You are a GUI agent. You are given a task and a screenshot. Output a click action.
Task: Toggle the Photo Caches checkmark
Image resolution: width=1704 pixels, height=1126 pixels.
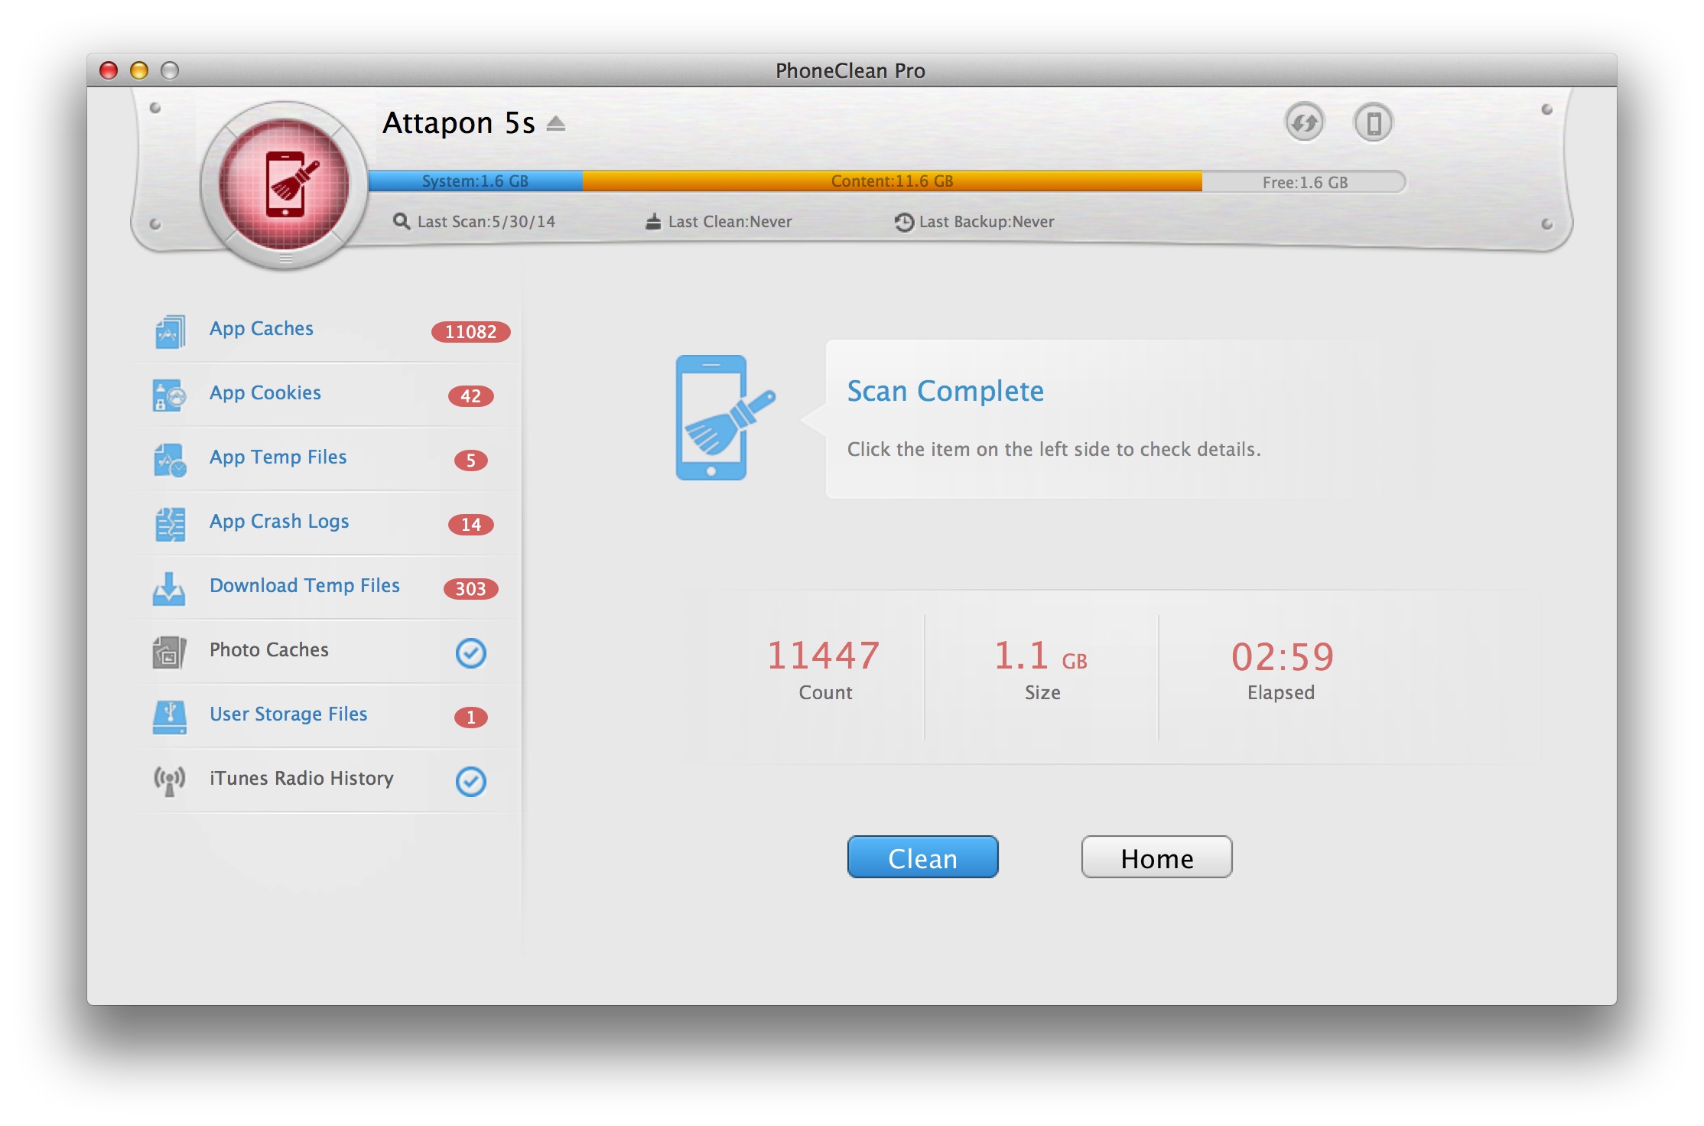tap(470, 652)
